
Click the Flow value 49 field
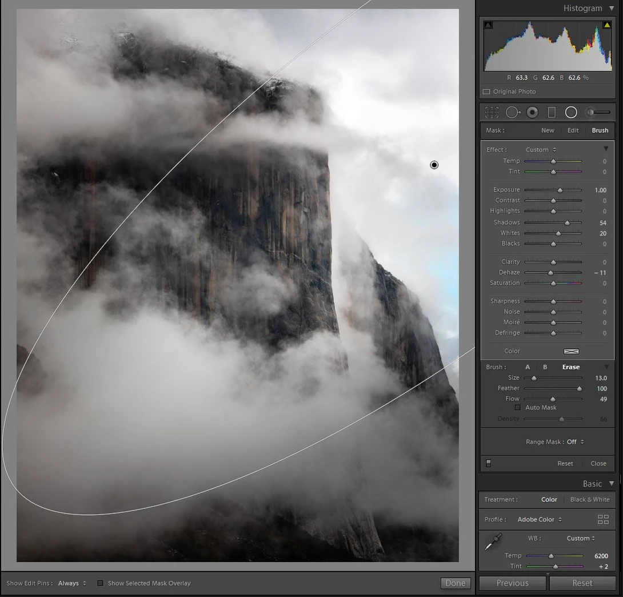(x=603, y=399)
